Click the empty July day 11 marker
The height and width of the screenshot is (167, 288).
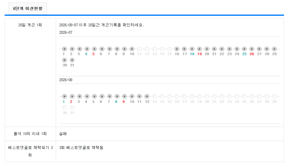click(x=139, y=49)
